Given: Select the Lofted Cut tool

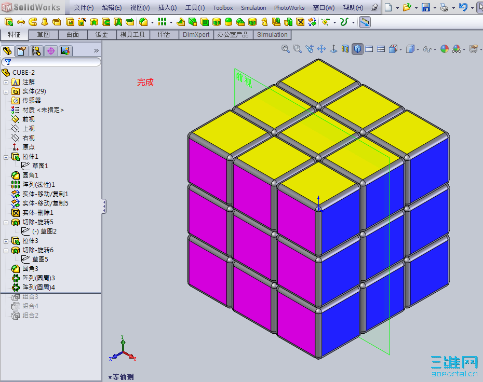Looking at the screenshot, I should (x=118, y=22).
